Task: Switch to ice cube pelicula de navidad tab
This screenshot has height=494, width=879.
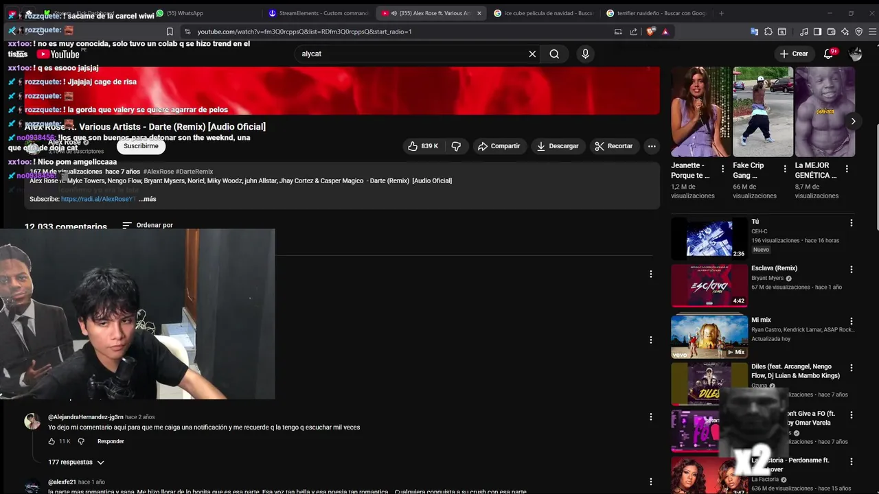Action: tap(543, 13)
